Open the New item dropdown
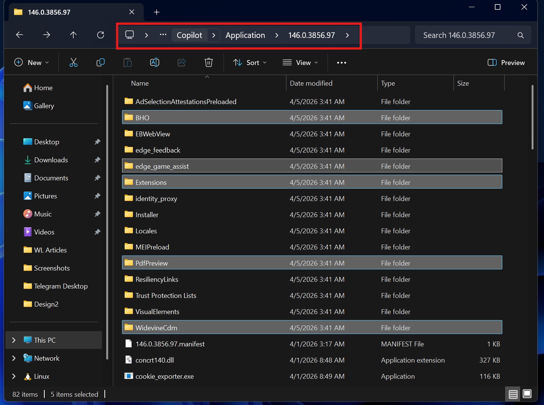Image resolution: width=544 pixels, height=405 pixels. tap(32, 62)
